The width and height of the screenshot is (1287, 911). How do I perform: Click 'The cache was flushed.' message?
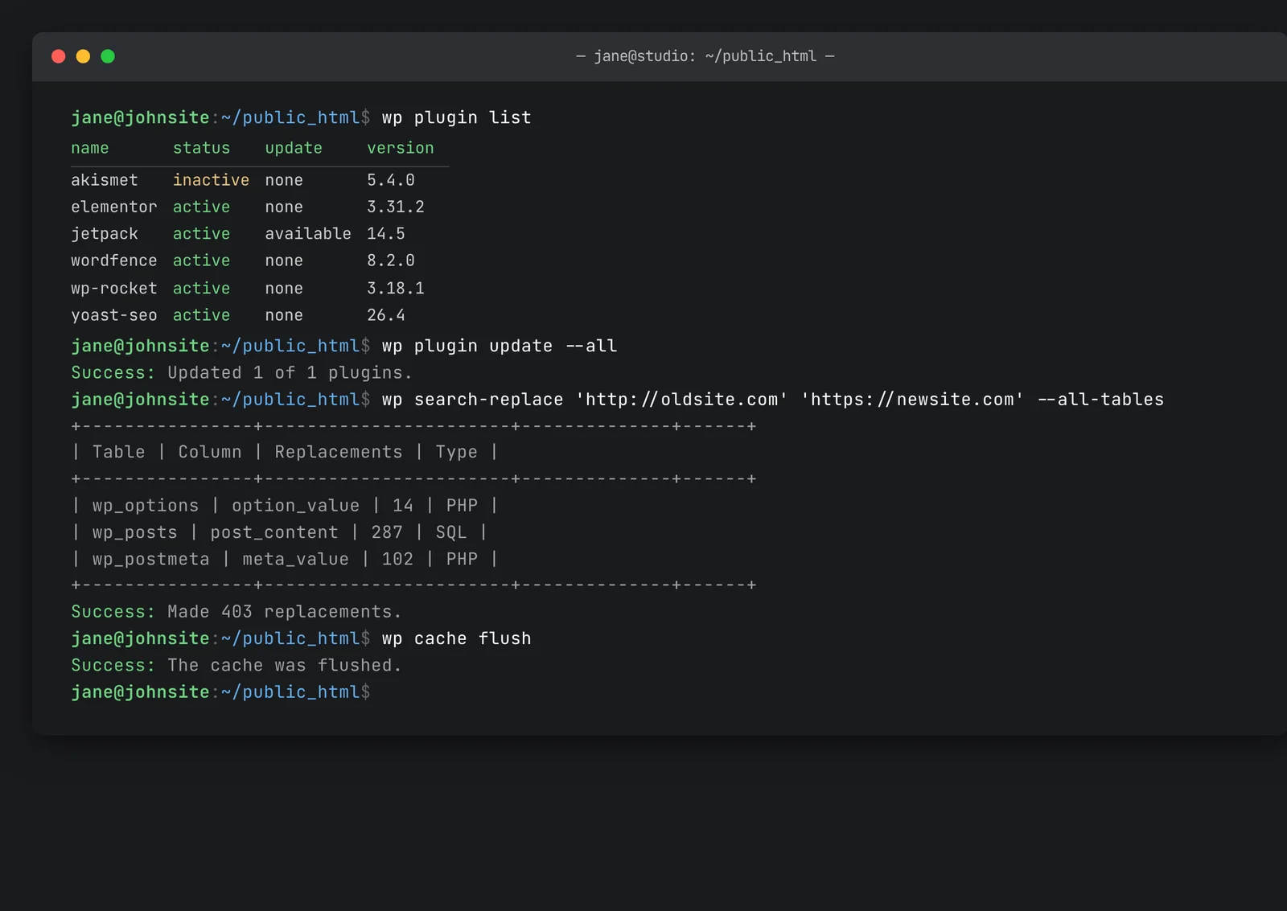pyautogui.click(x=285, y=665)
